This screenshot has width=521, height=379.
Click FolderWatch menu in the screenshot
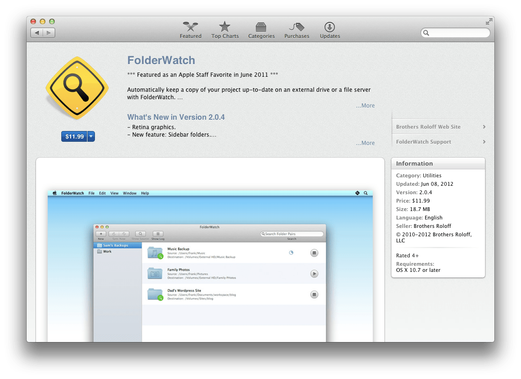(x=72, y=193)
